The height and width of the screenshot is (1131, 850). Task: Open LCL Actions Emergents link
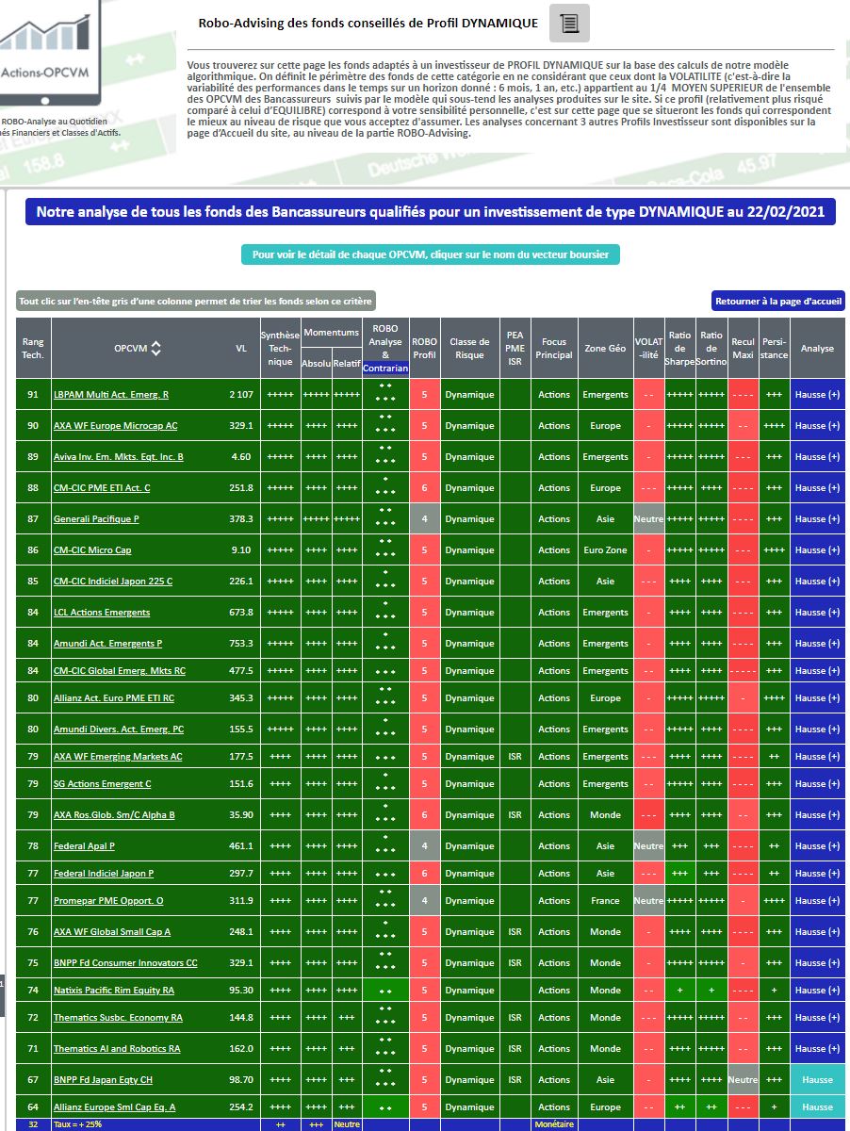102,613
